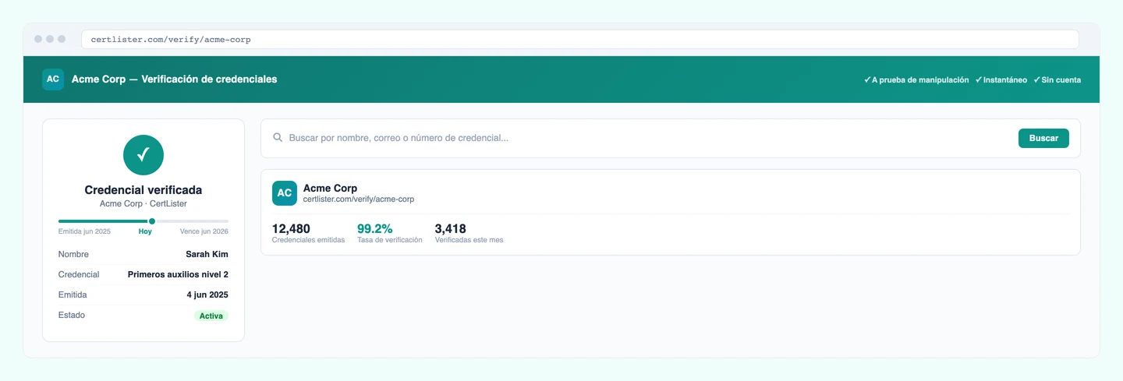Click the large verified checkmark circle icon
This screenshot has height=381, width=1123.
(x=143, y=155)
